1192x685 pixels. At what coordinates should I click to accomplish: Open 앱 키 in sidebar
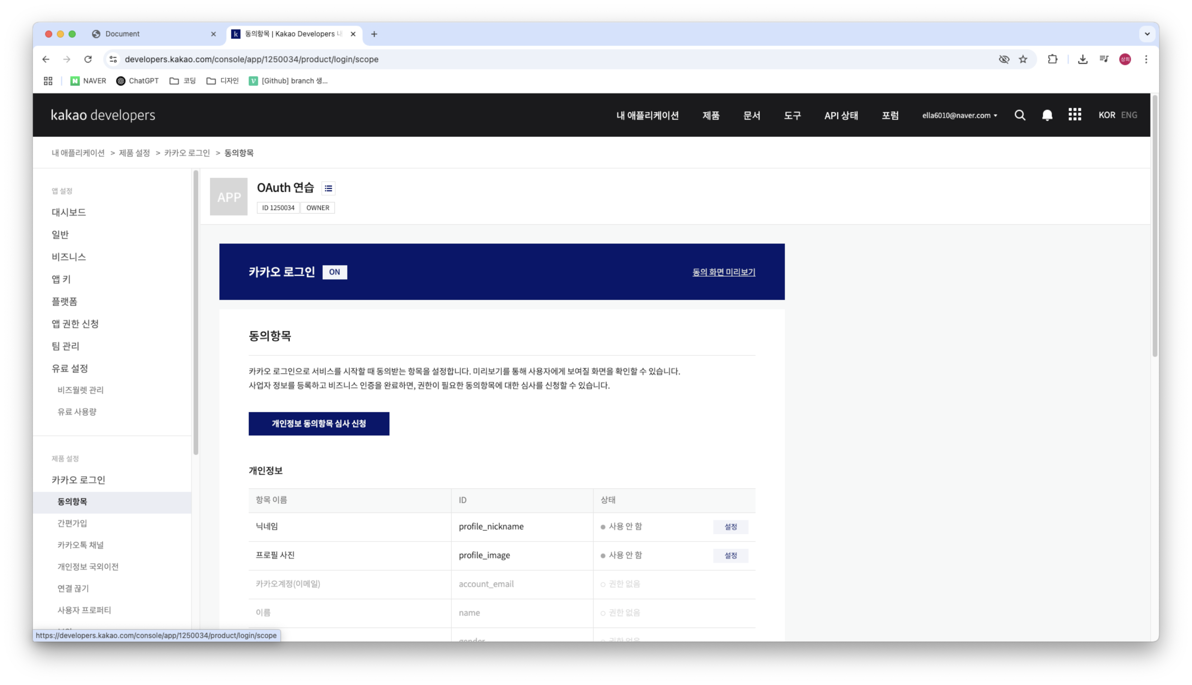point(61,279)
